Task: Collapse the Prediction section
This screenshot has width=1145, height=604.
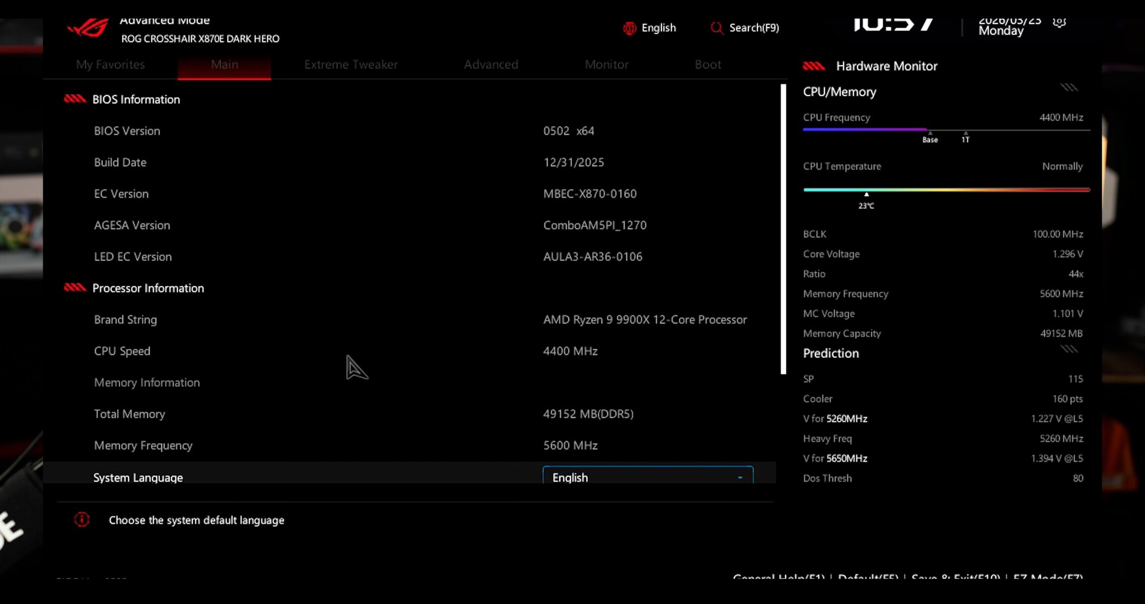Action: (x=1069, y=349)
